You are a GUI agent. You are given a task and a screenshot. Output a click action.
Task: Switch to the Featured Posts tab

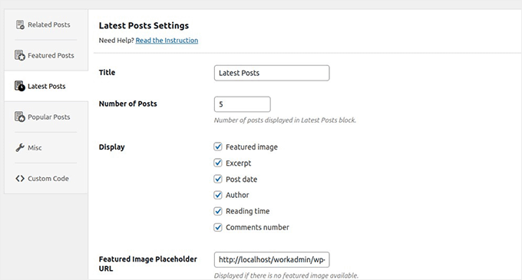(46, 55)
